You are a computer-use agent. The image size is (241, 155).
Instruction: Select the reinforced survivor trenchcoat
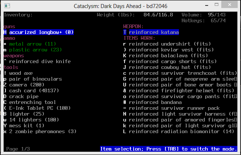coord(180,73)
